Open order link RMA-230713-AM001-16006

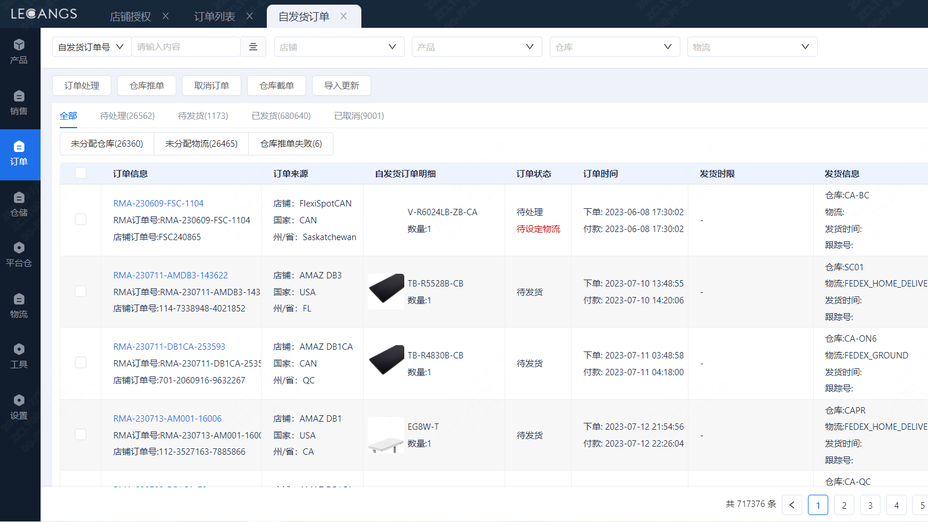click(x=167, y=419)
